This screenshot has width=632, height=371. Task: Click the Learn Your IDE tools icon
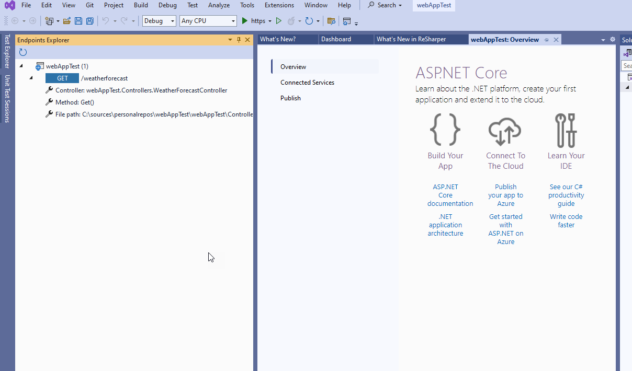point(566,131)
